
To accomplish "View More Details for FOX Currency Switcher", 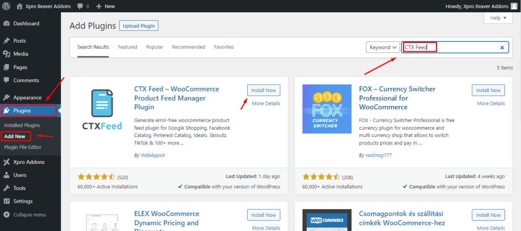I will (x=491, y=103).
